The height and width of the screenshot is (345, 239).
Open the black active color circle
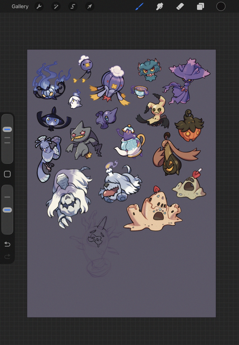(x=221, y=6)
